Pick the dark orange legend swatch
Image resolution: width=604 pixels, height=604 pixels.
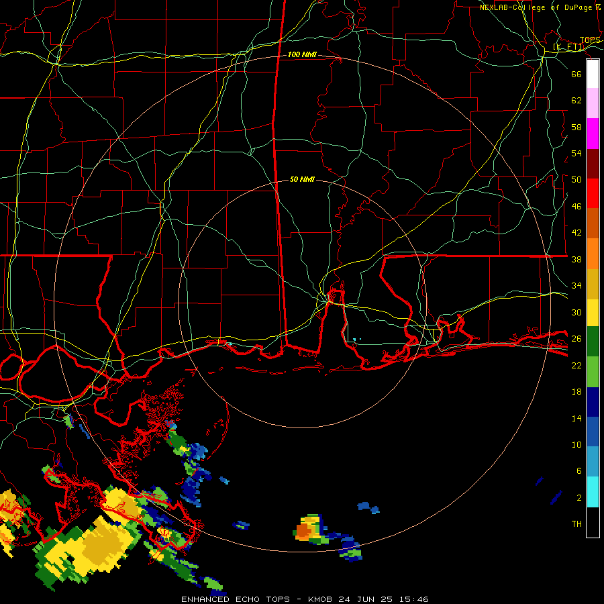tap(593, 223)
